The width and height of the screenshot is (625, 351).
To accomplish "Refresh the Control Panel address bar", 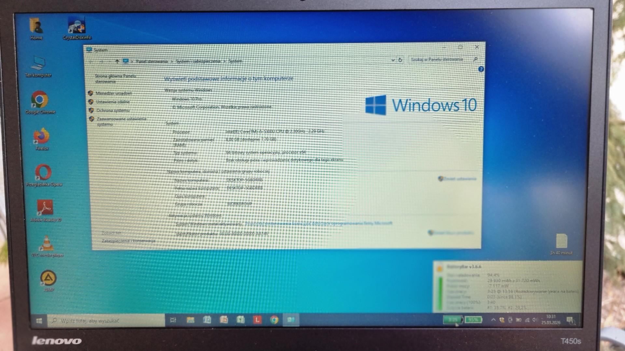I will tap(400, 60).
